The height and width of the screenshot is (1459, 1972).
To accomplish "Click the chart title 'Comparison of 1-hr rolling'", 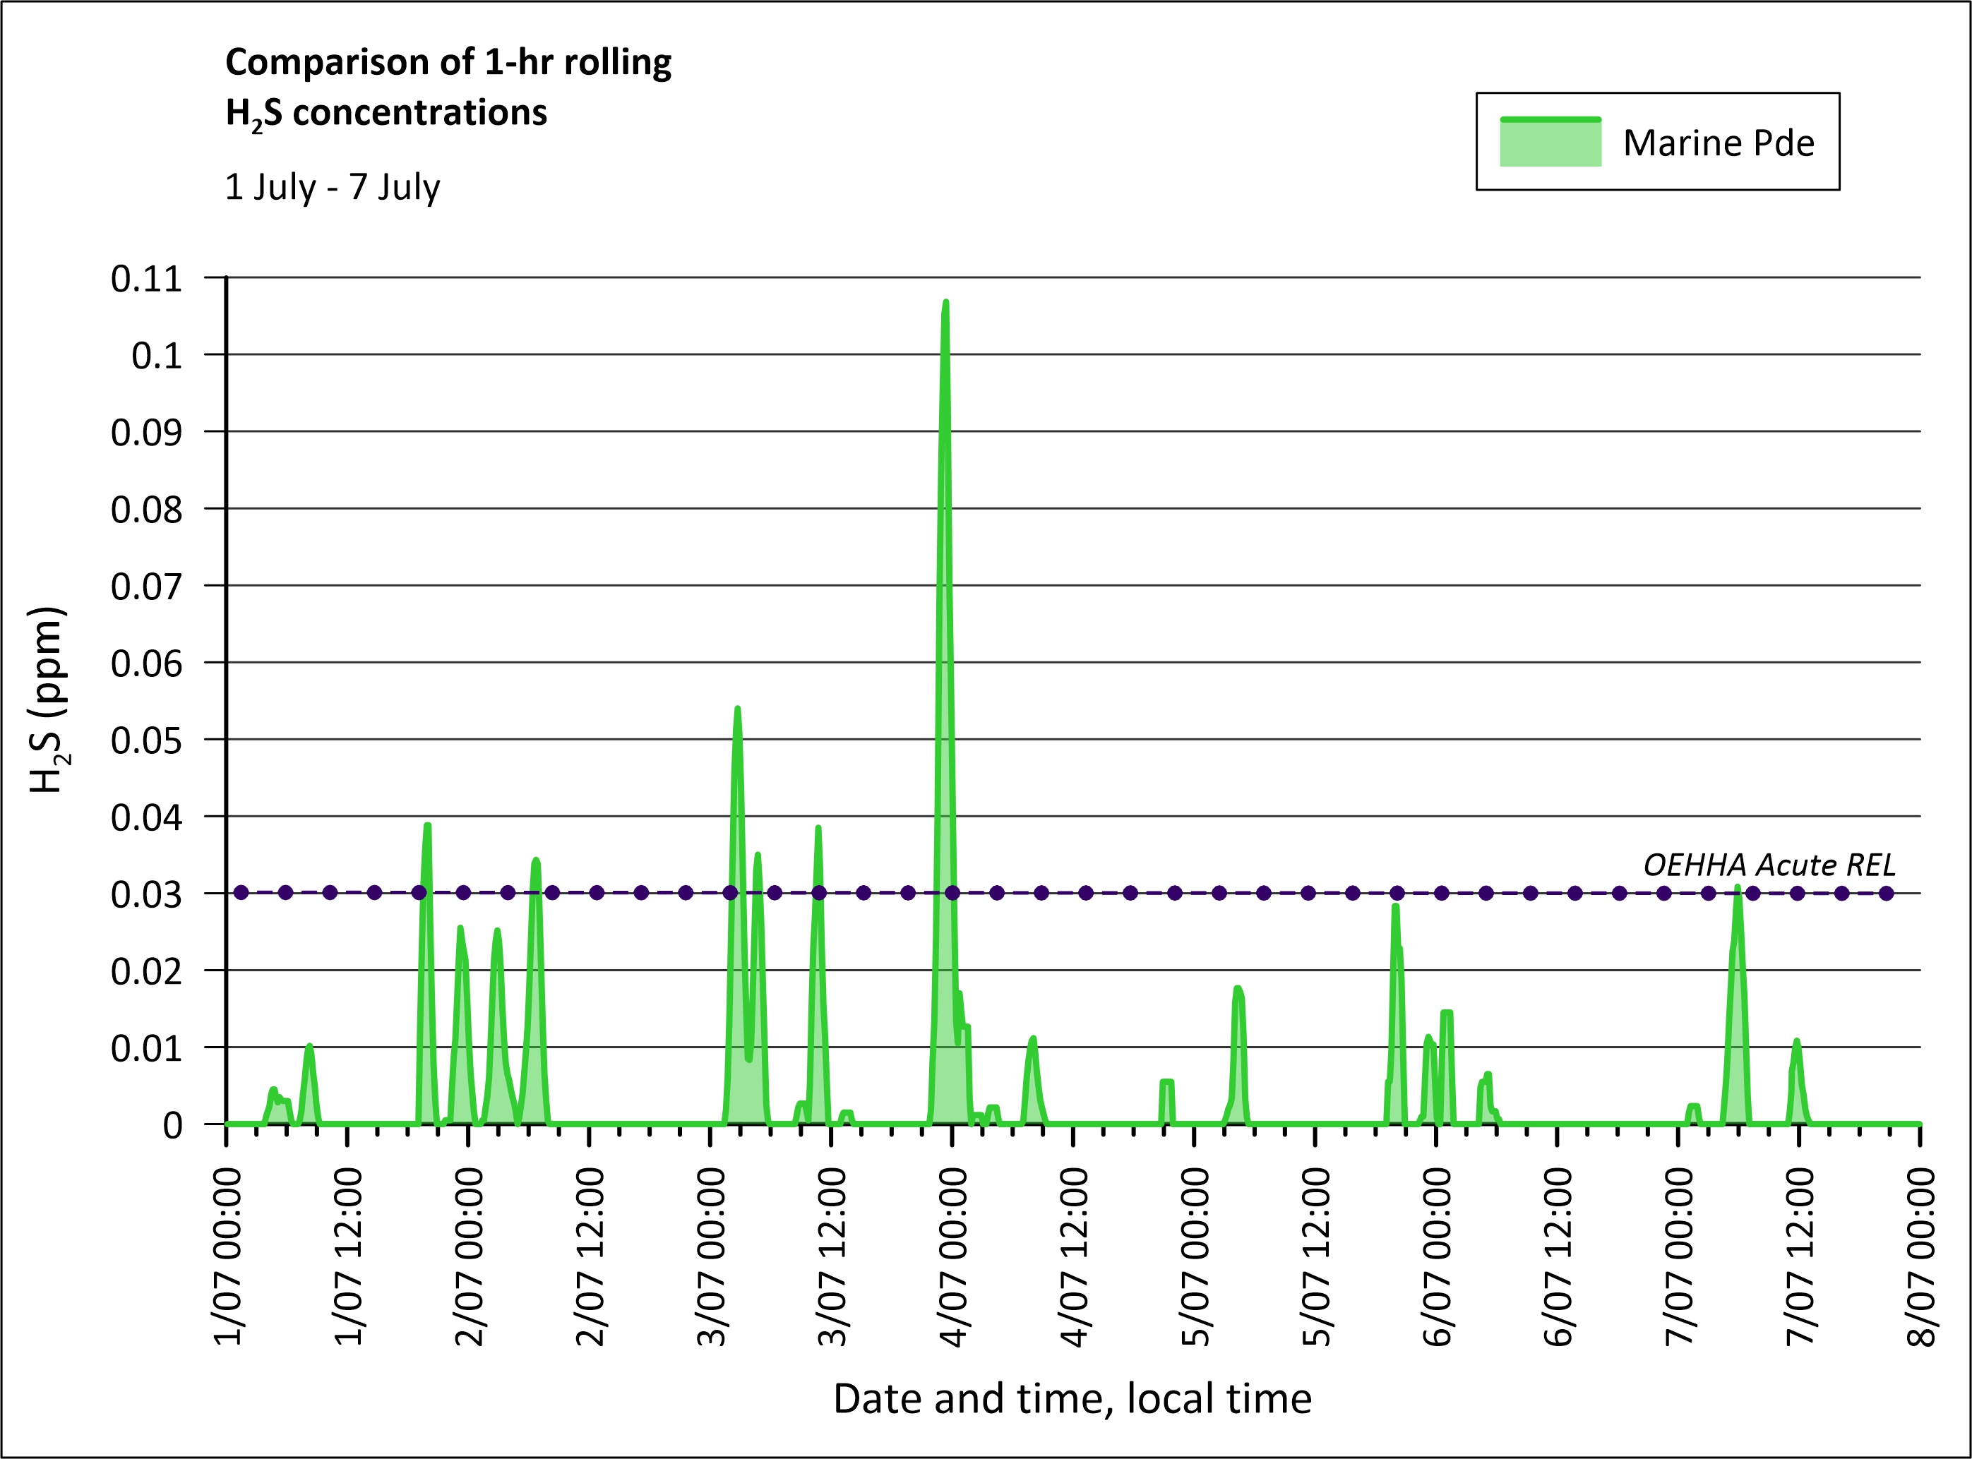I will coord(448,63).
